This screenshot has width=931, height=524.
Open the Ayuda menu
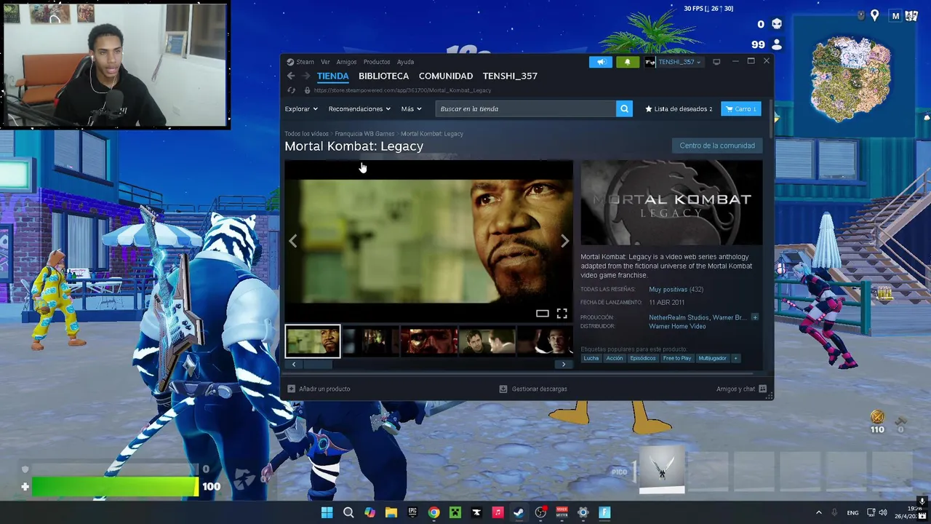point(405,62)
